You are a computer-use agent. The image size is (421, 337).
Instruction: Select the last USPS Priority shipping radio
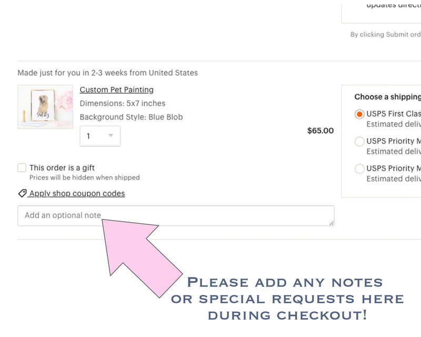coord(359,168)
